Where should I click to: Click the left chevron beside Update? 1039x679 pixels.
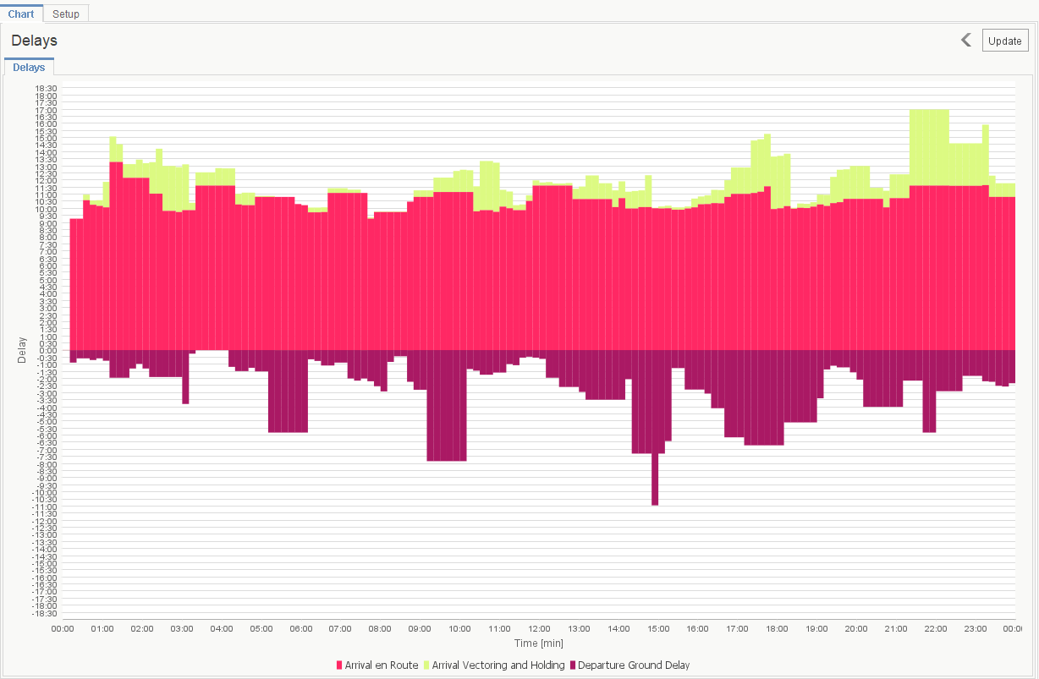(x=966, y=41)
